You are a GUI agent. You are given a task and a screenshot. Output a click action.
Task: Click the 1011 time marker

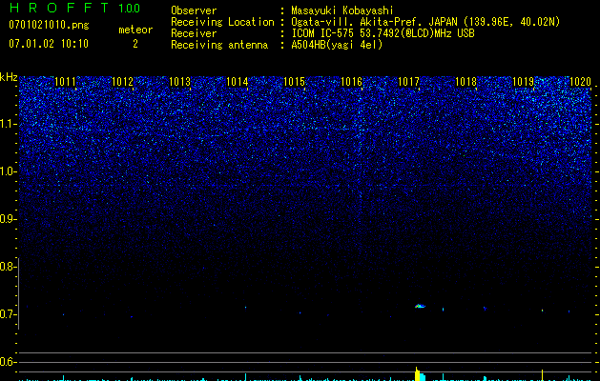tap(66, 81)
